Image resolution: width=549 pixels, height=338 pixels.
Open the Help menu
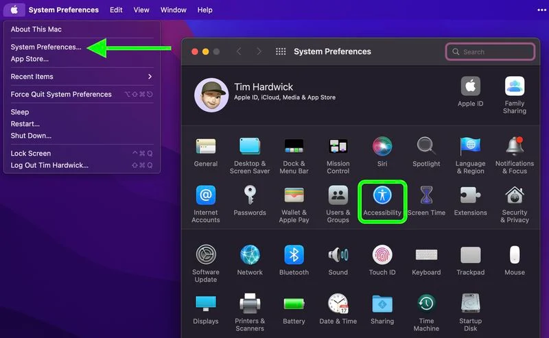pyautogui.click(x=205, y=10)
